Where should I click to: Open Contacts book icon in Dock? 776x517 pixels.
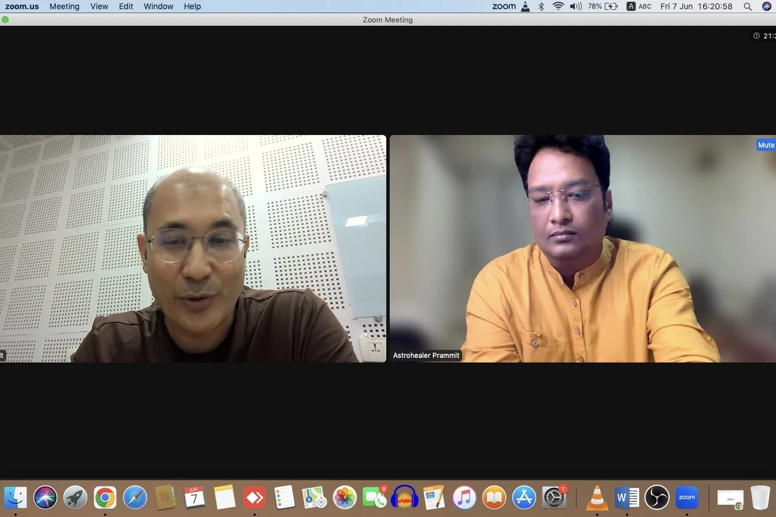pyautogui.click(x=165, y=497)
